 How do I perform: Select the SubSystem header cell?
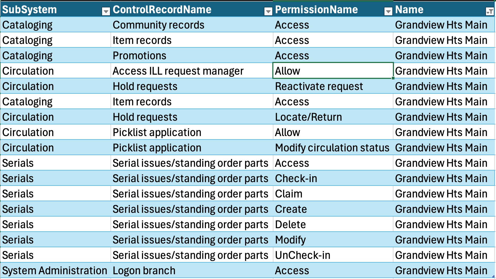point(56,10)
